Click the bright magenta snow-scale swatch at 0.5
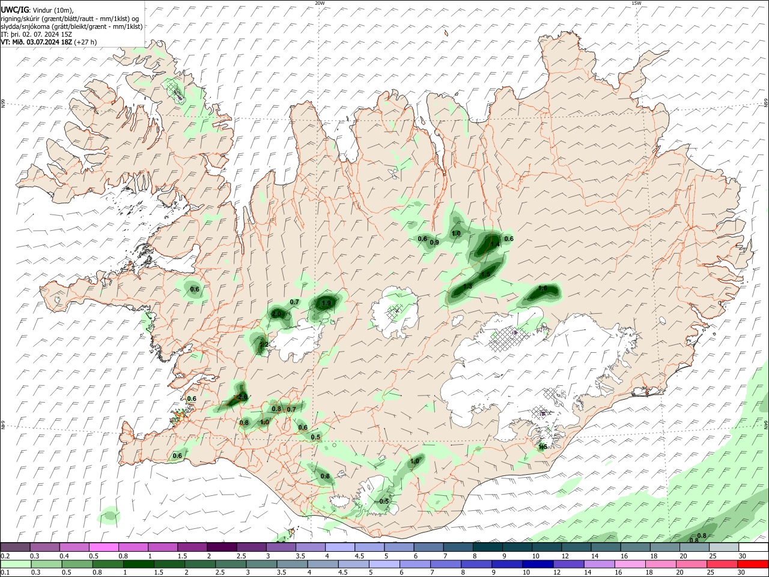The height and width of the screenshot is (577, 769). [x=104, y=547]
